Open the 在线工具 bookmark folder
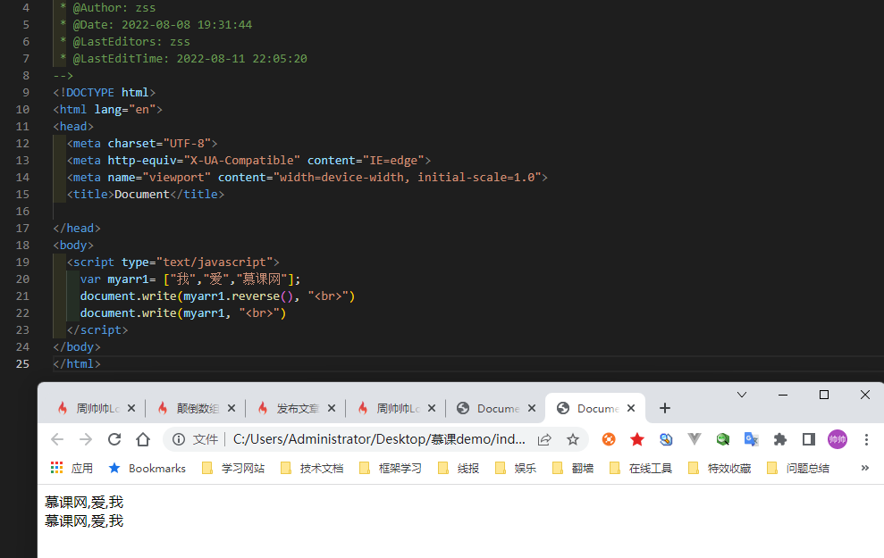884x558 pixels. coord(641,468)
